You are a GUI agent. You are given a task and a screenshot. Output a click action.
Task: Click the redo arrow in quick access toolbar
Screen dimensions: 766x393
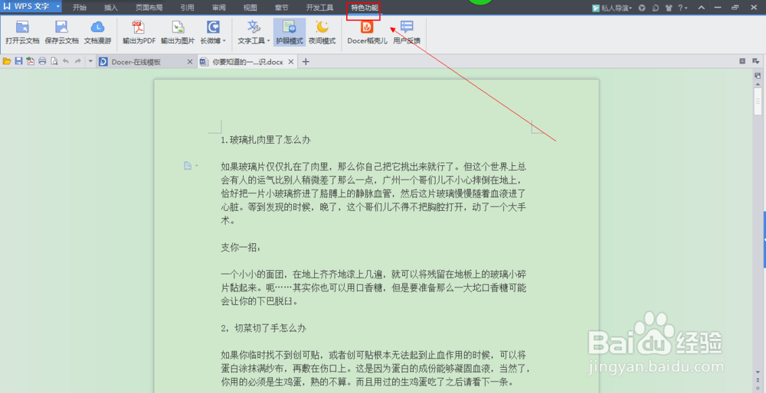(77, 61)
